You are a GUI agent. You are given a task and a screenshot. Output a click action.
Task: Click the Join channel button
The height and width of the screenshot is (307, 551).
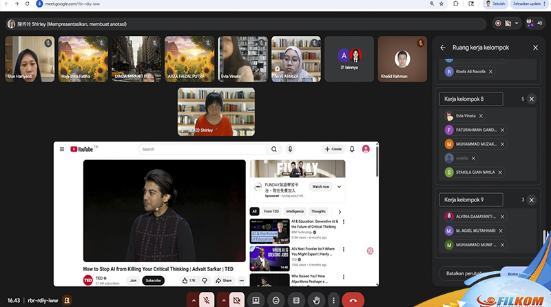click(133, 281)
